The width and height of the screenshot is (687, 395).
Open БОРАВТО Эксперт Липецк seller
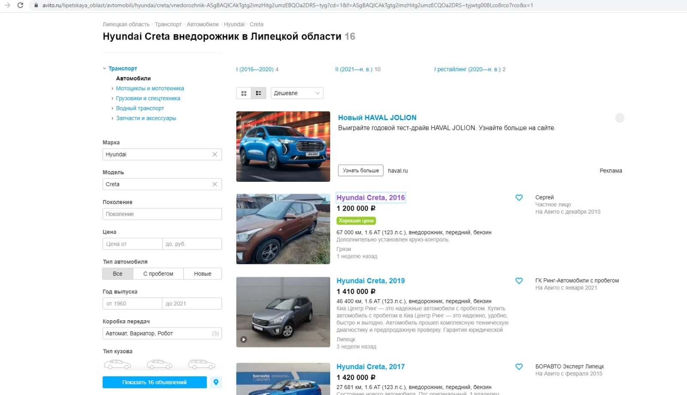pos(569,367)
